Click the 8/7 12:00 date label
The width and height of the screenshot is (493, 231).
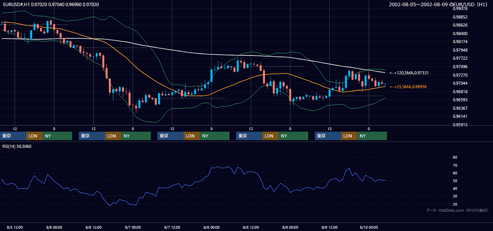[x=172, y=228]
